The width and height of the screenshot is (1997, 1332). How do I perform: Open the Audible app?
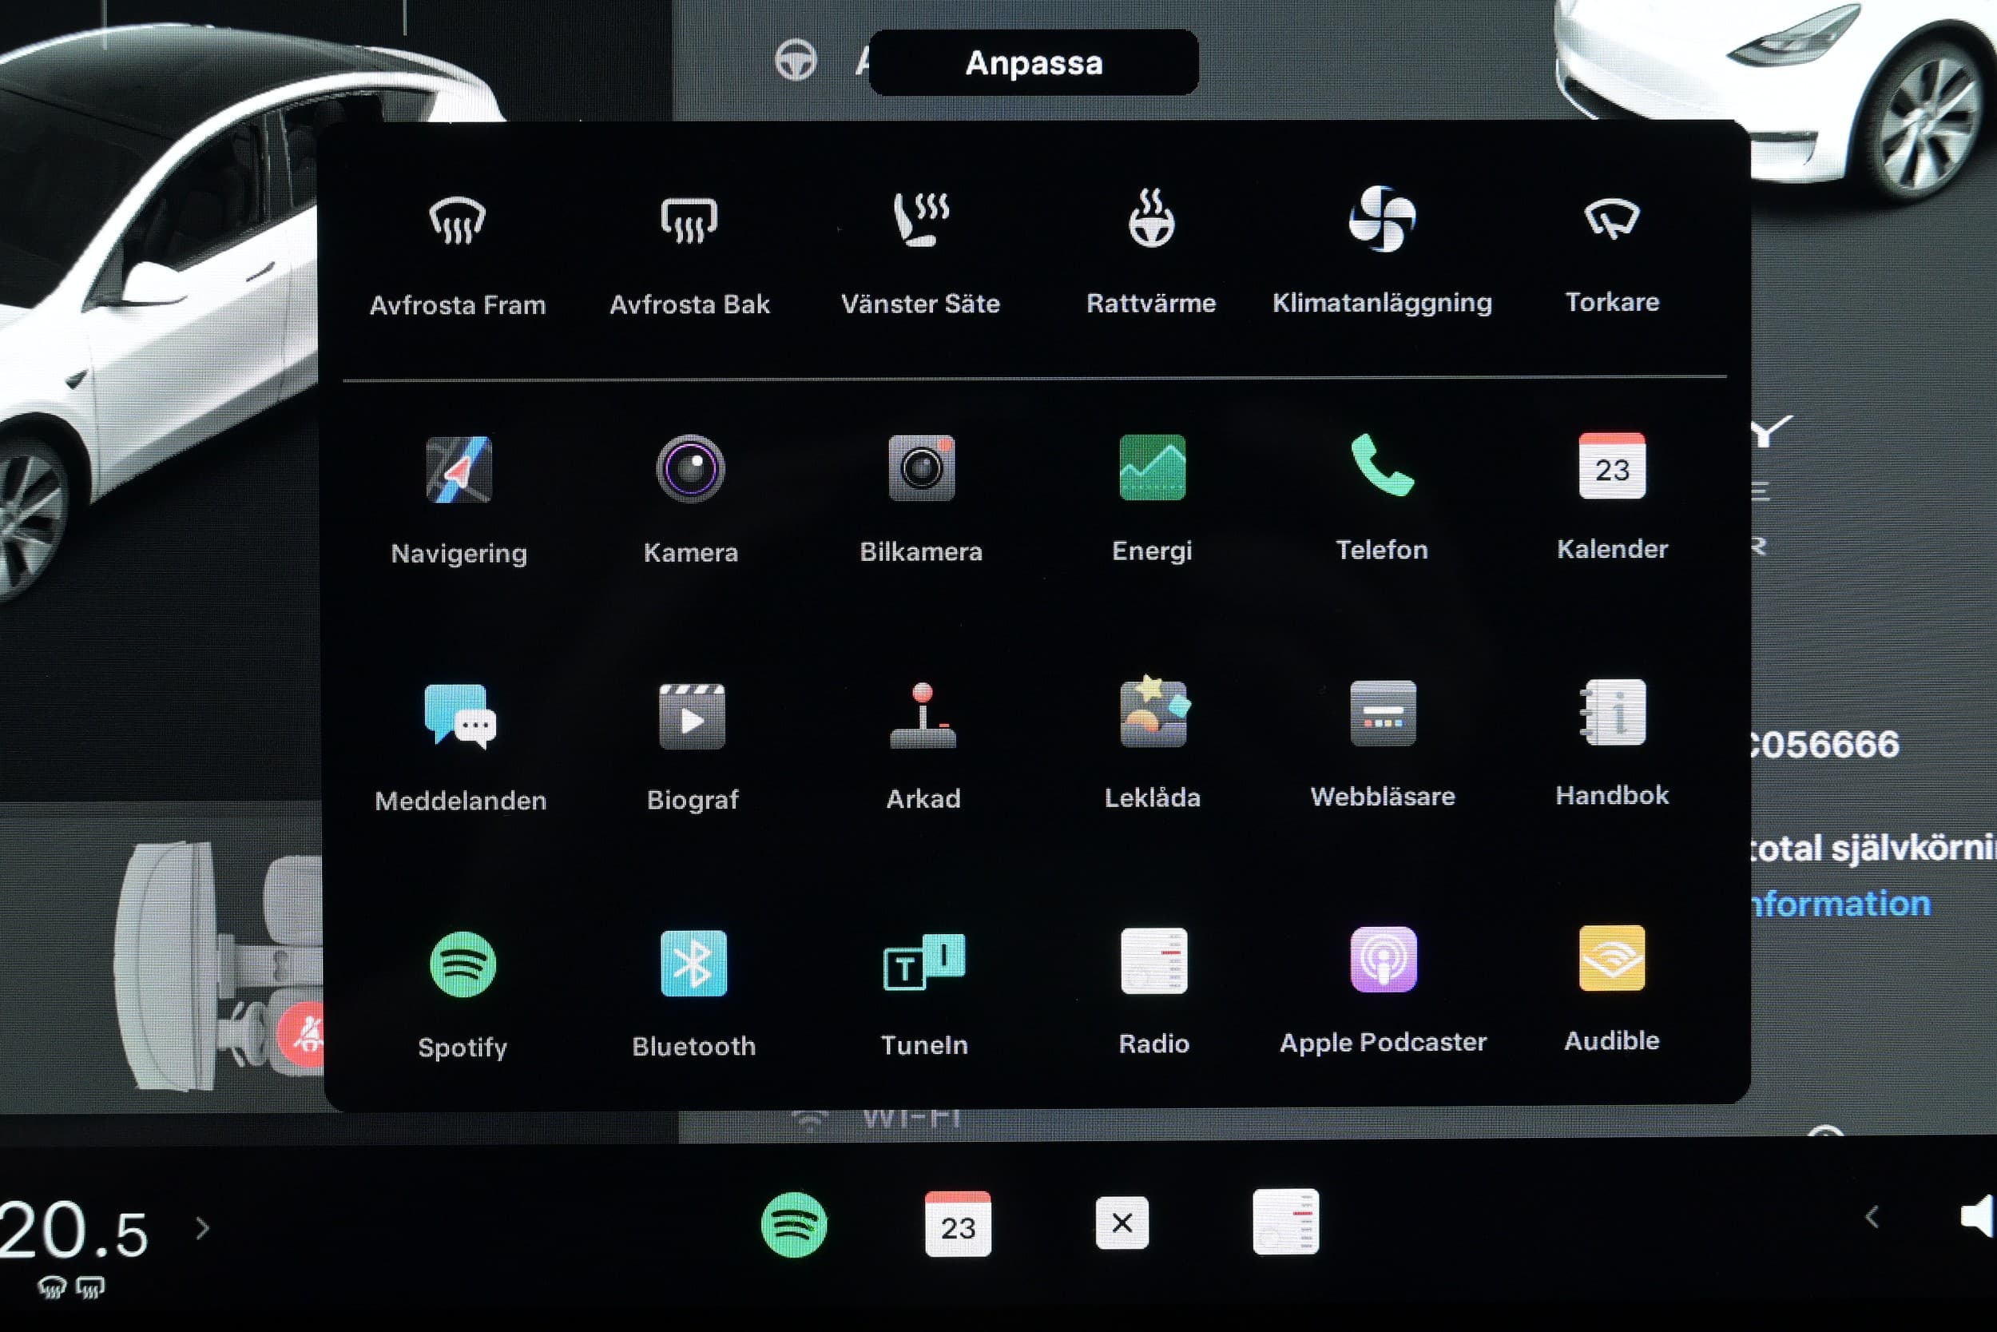tap(1612, 988)
